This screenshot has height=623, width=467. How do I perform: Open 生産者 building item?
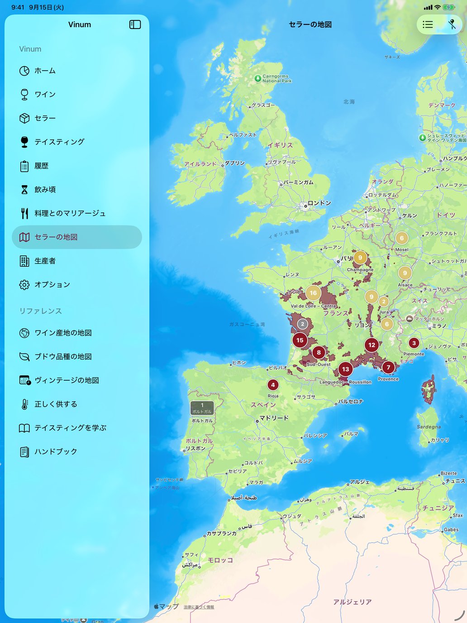(77, 261)
